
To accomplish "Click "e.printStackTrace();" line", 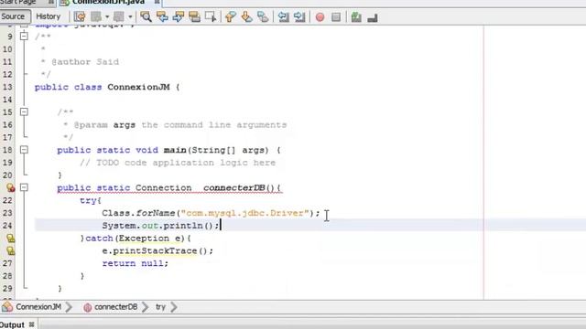I will [157, 250].
